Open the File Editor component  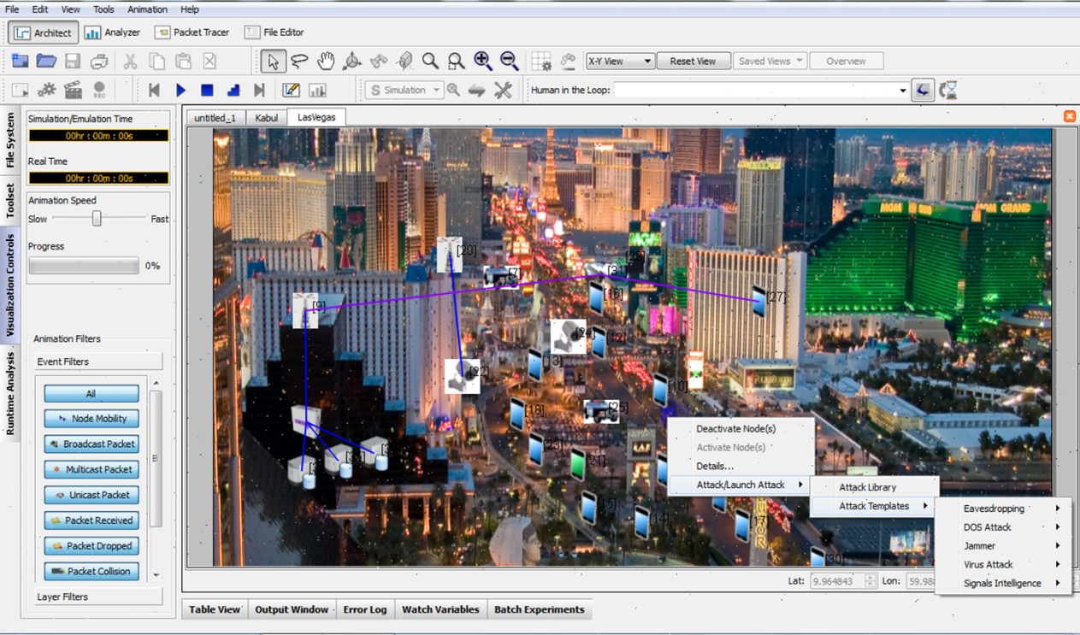coord(274,32)
